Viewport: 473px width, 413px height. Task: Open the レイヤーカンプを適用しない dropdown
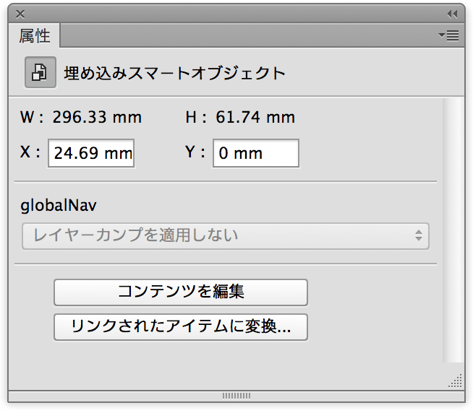(226, 236)
